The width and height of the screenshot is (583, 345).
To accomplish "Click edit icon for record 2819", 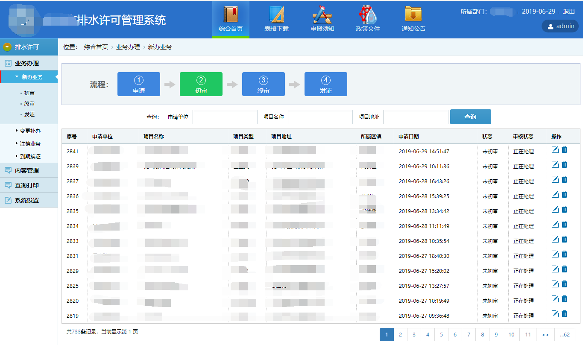I will [x=555, y=314].
